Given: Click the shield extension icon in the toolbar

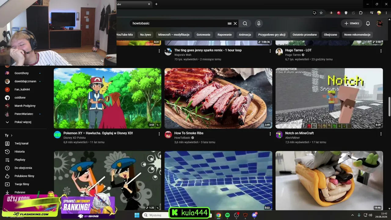Looking at the screenshot, I should [346, 13].
